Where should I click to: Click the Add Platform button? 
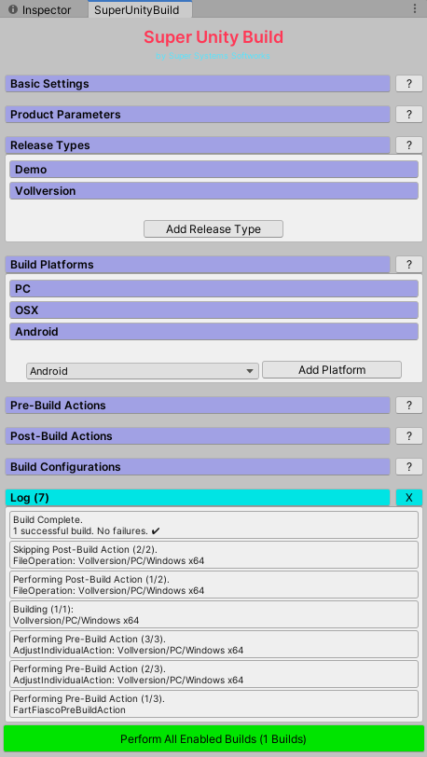coord(332,370)
